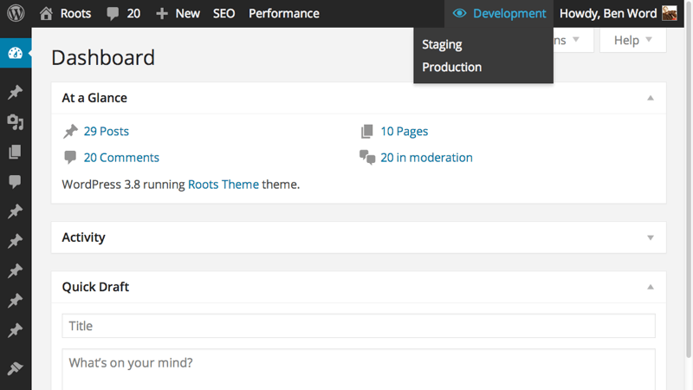This screenshot has width=693, height=390.
Task: Click the Dashboard gauge icon in sidebar
Action: pos(15,54)
